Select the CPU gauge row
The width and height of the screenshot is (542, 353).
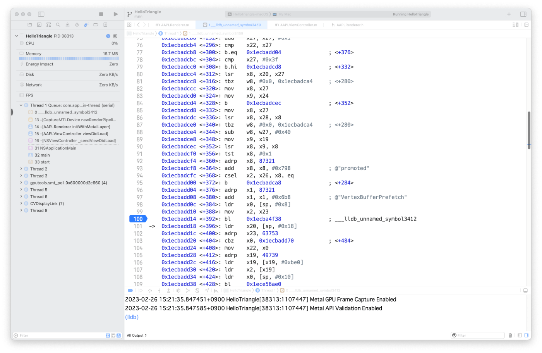click(69, 43)
